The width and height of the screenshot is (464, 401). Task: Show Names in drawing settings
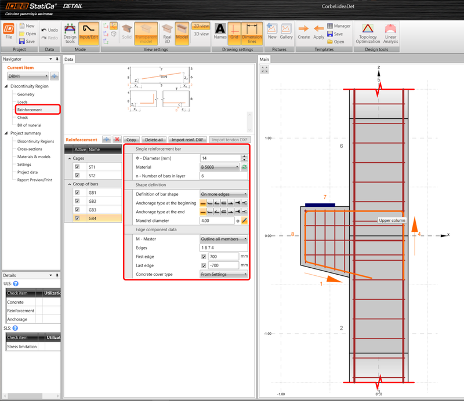point(220,30)
